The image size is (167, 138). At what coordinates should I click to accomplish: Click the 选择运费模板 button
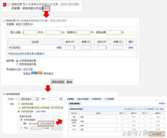pos(46,124)
